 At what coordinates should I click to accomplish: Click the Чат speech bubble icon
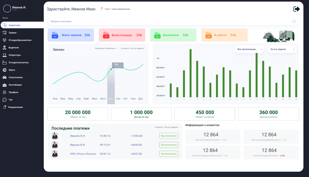click(x=4, y=100)
